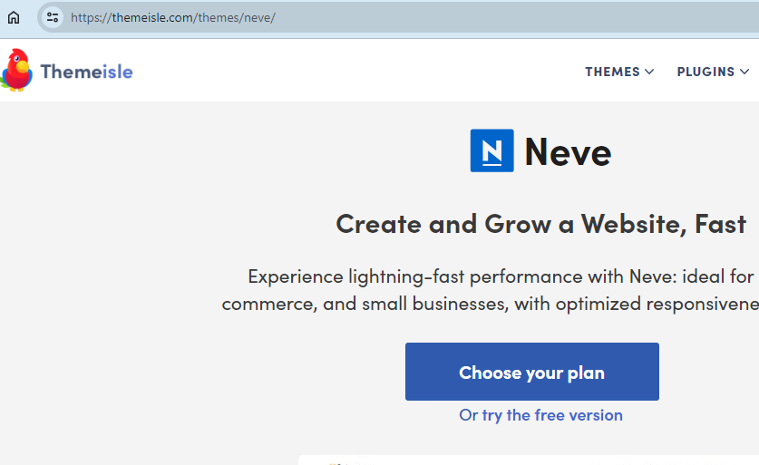This screenshot has width=759, height=465.
Task: Open the PLUGINS menu
Action: tap(705, 72)
